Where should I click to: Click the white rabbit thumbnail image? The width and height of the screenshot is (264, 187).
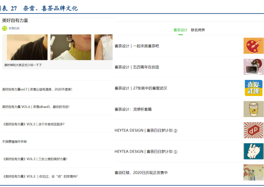point(253,151)
